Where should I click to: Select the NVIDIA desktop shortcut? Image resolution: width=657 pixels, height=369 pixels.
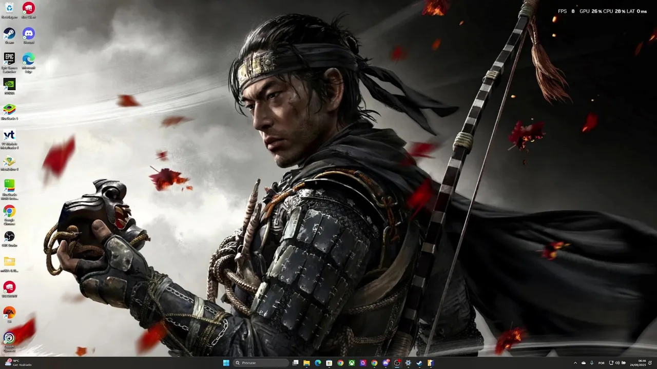(9, 86)
